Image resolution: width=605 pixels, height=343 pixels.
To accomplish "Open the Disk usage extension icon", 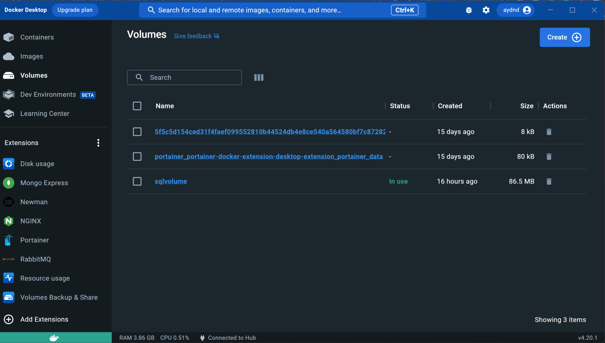I will point(9,164).
